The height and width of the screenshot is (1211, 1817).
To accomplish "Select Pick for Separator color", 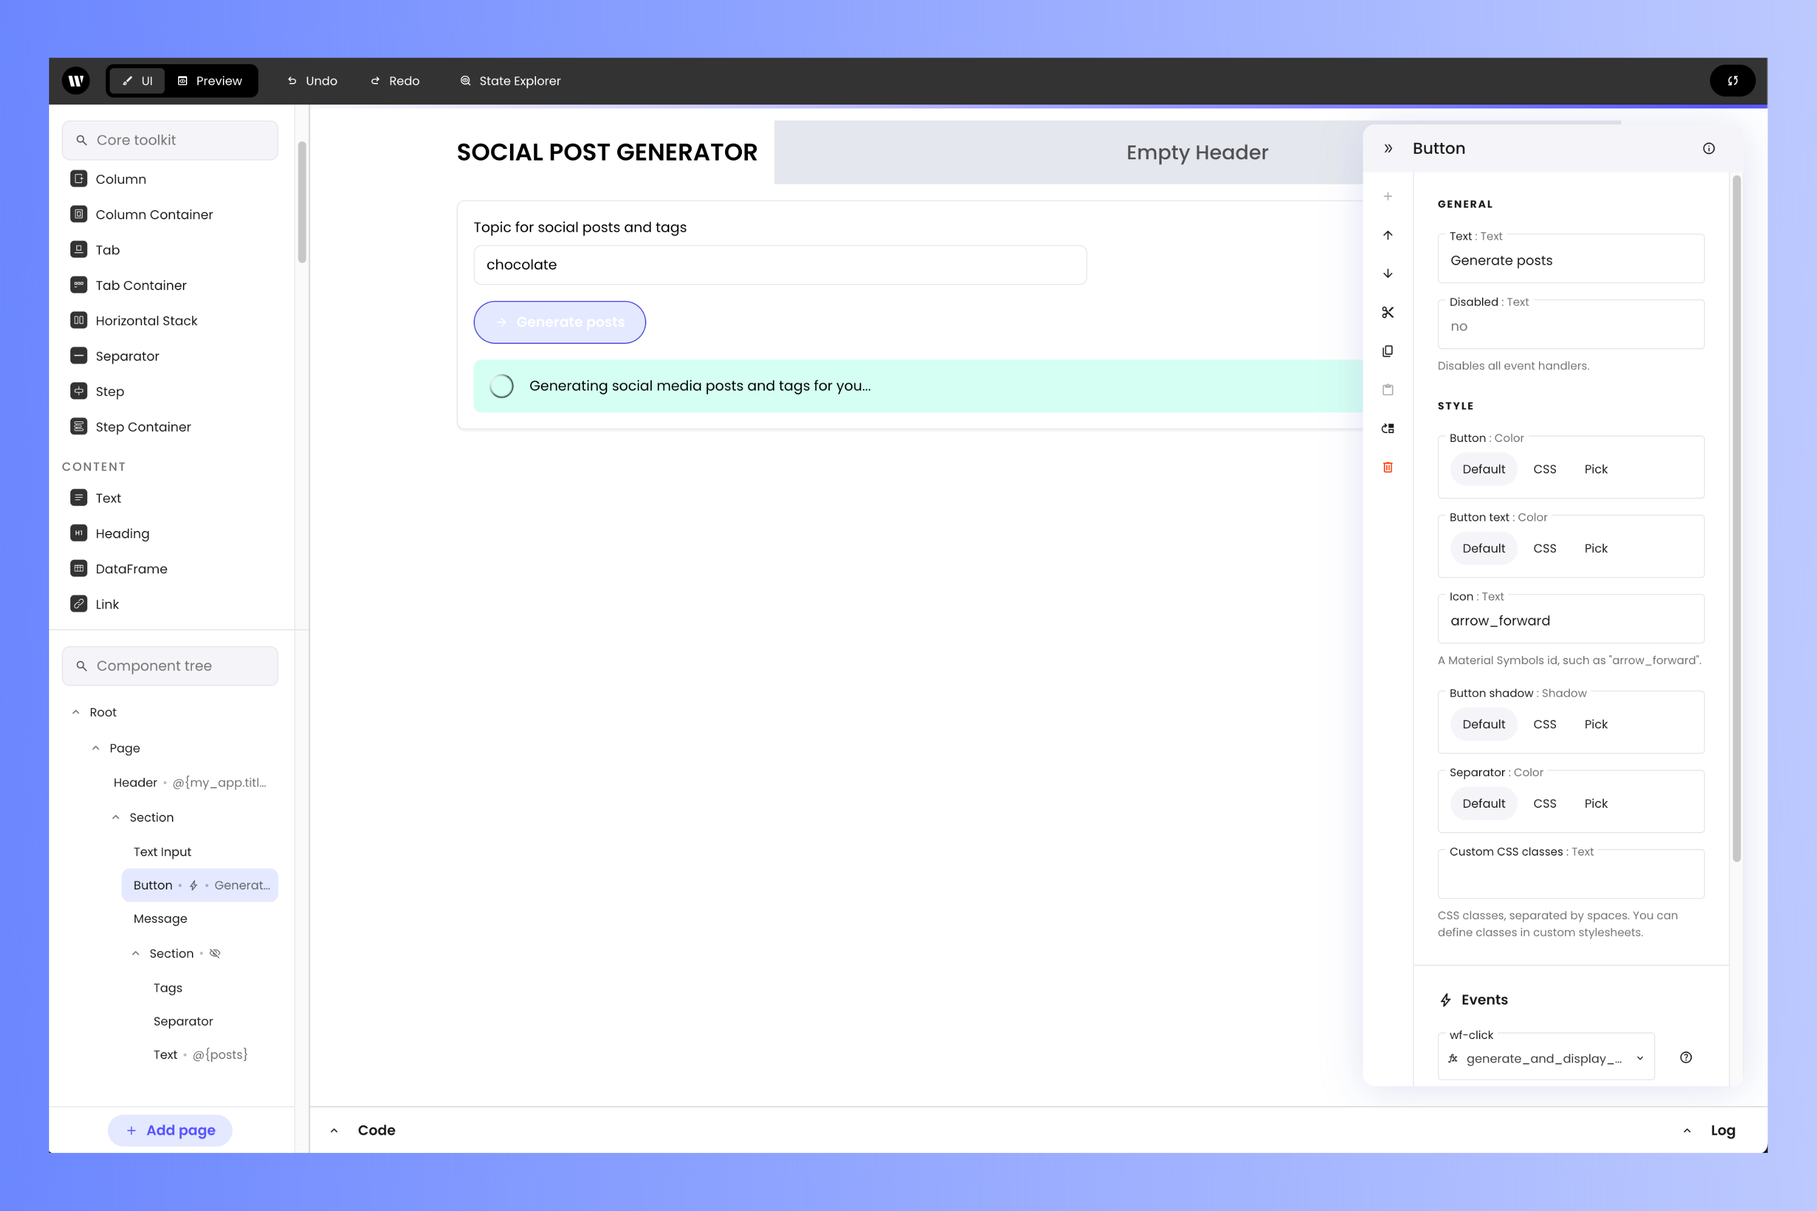I will [x=1595, y=803].
